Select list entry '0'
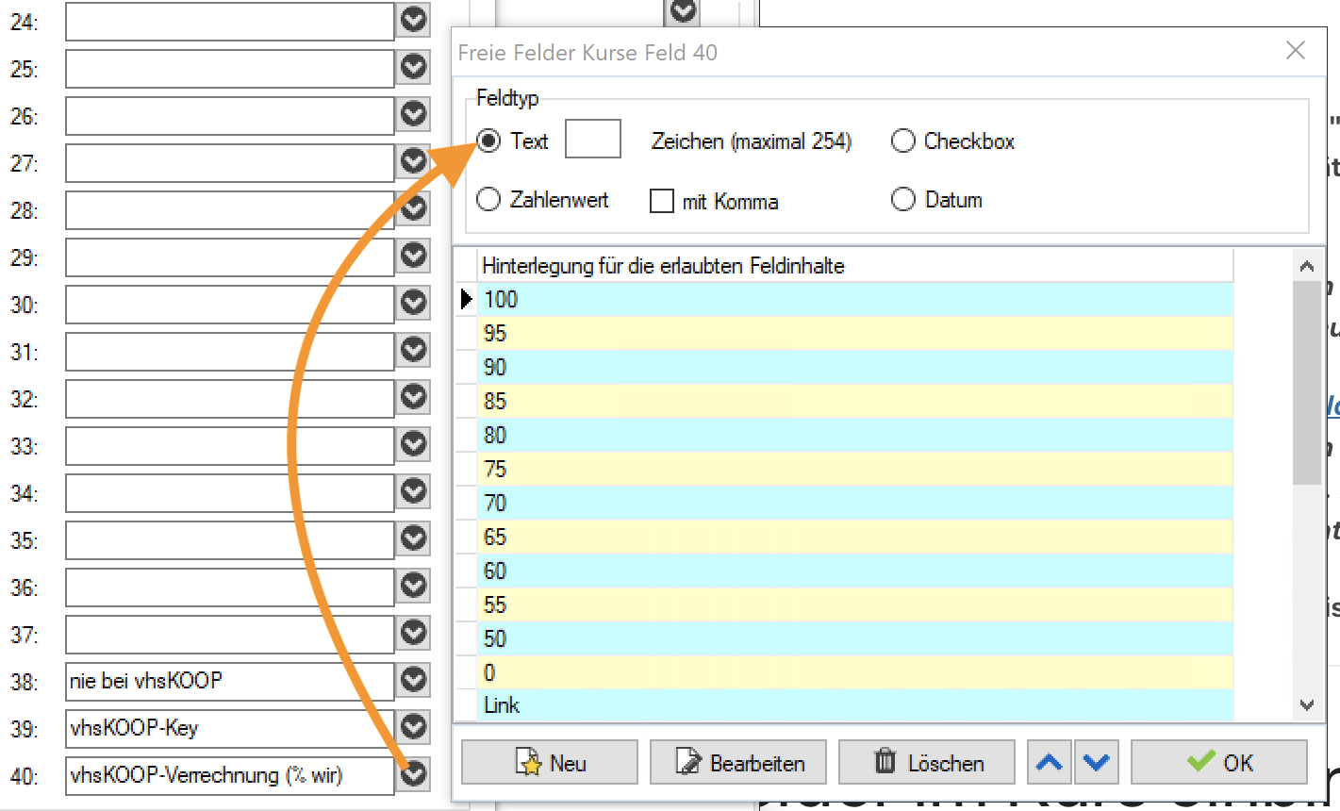 pos(855,672)
